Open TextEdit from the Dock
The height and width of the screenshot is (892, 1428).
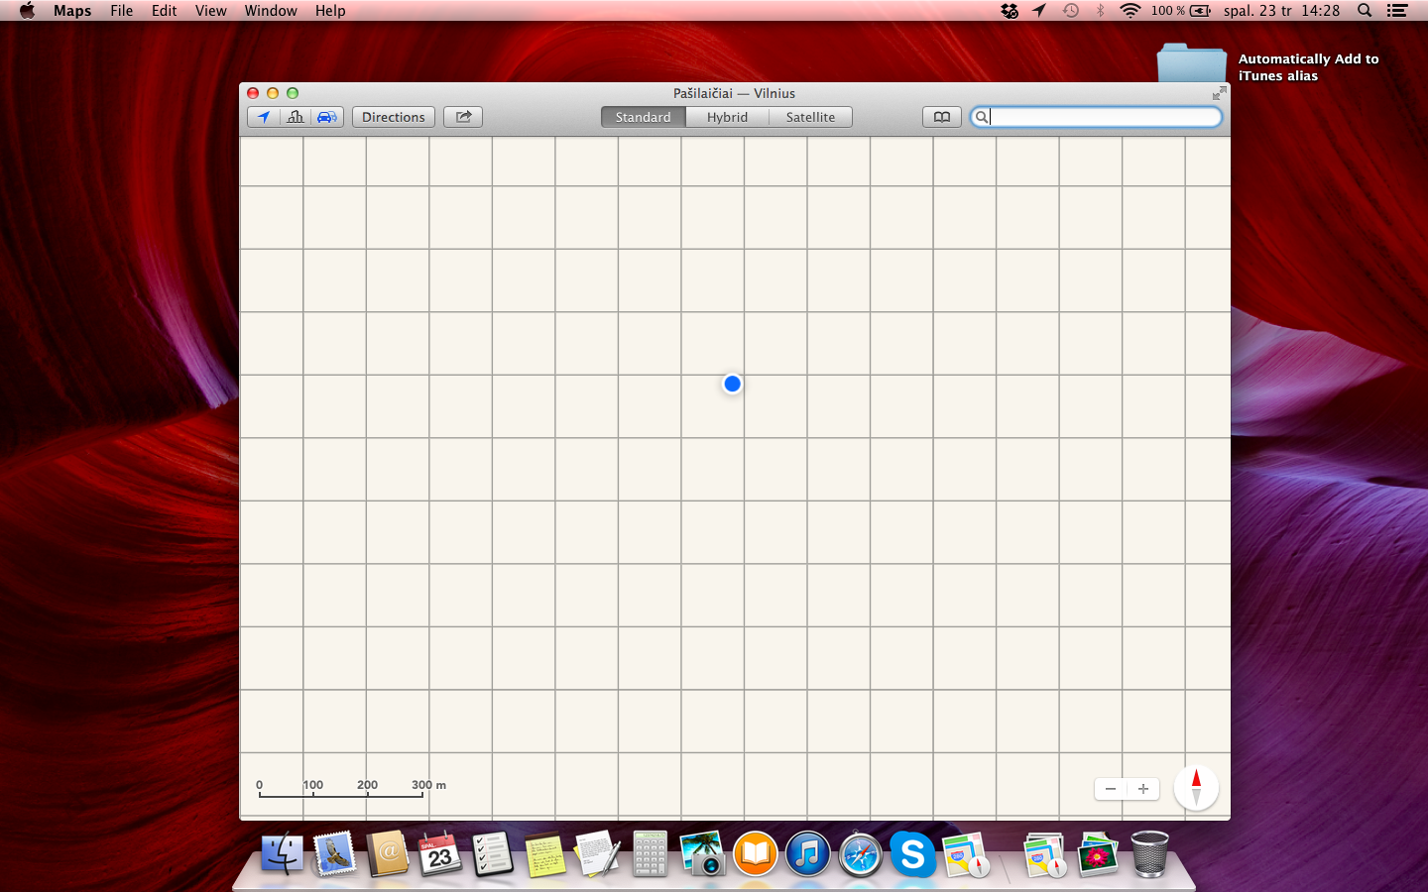598,853
